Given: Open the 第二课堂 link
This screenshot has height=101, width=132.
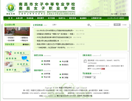Looking at the screenshot, I should click(65, 78).
